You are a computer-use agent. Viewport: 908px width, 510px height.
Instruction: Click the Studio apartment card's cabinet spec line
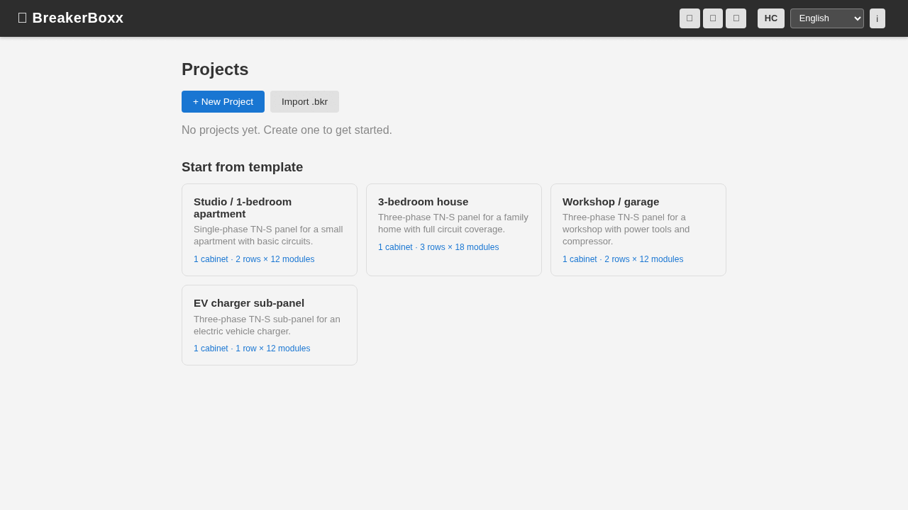click(254, 259)
